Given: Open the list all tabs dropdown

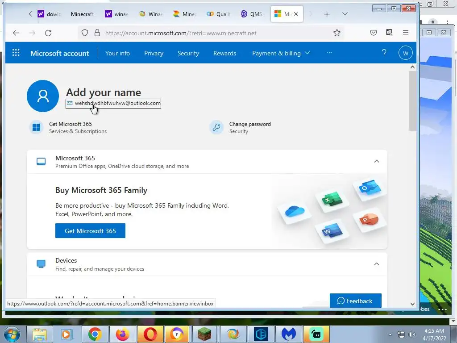Looking at the screenshot, I should 345,14.
